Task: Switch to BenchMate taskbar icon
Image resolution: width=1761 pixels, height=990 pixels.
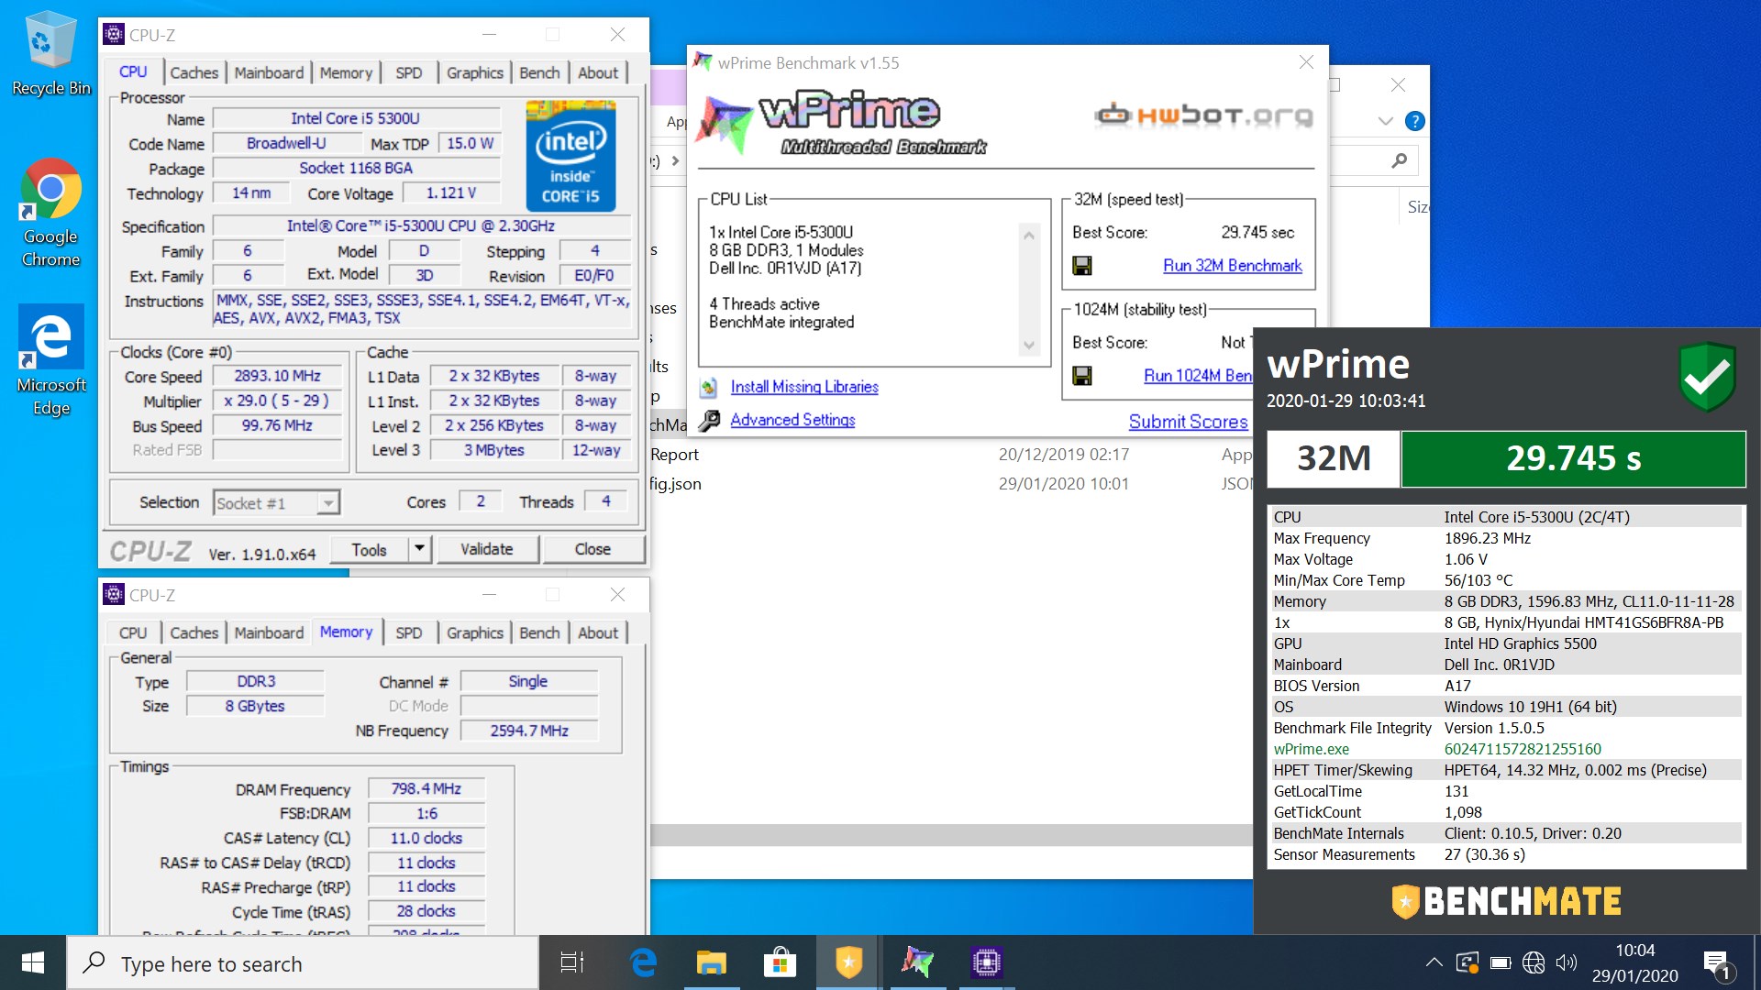Action: coord(848,962)
